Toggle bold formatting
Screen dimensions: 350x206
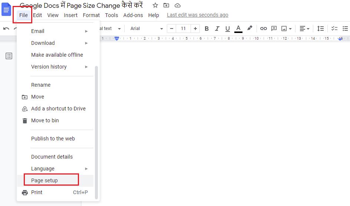(x=207, y=29)
